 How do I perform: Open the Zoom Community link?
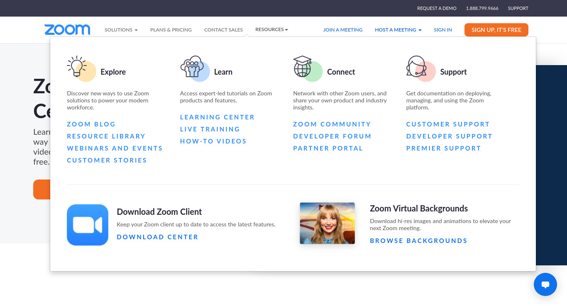[x=332, y=124]
